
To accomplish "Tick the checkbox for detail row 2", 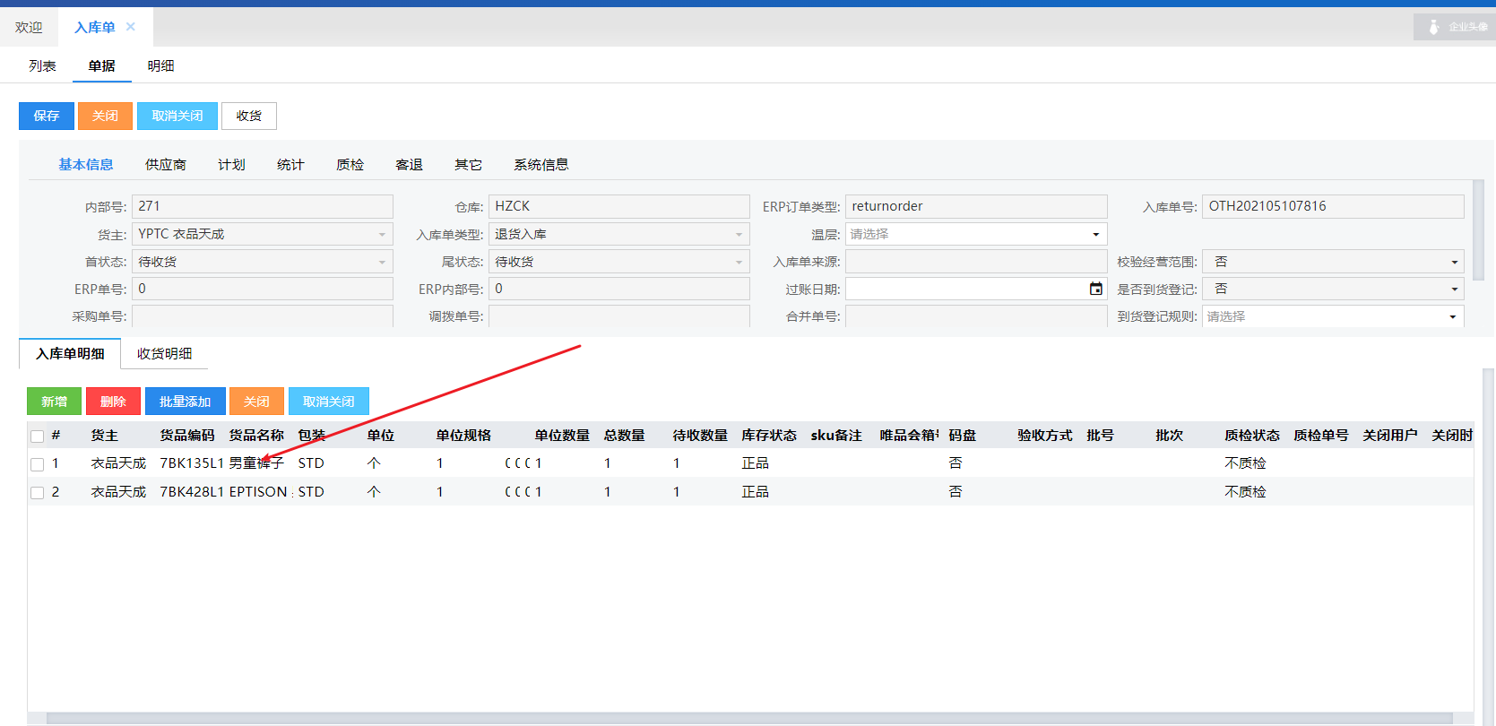I will (37, 493).
